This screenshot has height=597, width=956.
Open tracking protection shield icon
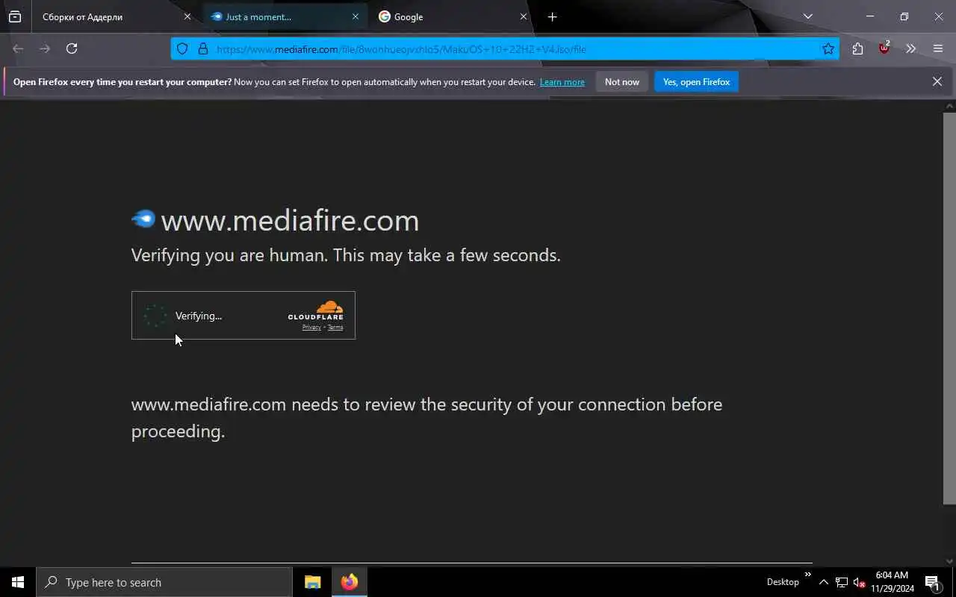tap(182, 49)
